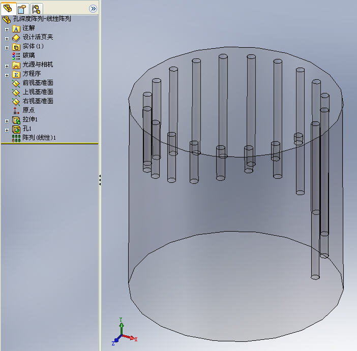Select the 拉伸1 feature label
The height and width of the screenshot is (351, 357).
[30, 119]
